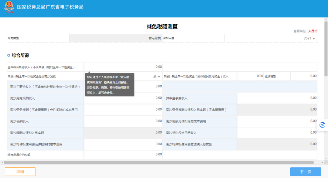Click the vertical scrollbar down arrow
Viewport: 328px width, 178px height.
point(326,158)
